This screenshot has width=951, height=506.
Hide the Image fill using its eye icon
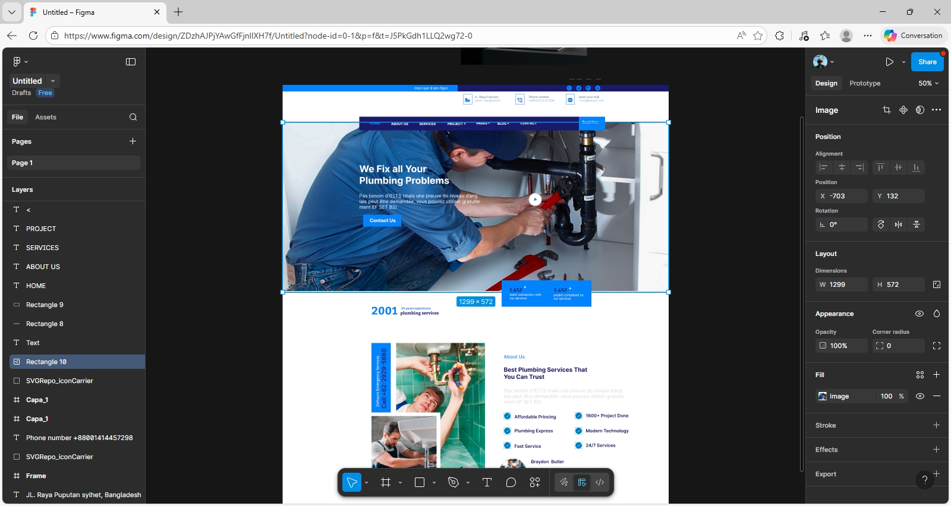[920, 396]
